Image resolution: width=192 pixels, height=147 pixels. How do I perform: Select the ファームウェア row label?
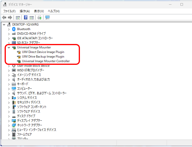click(x=24, y=134)
